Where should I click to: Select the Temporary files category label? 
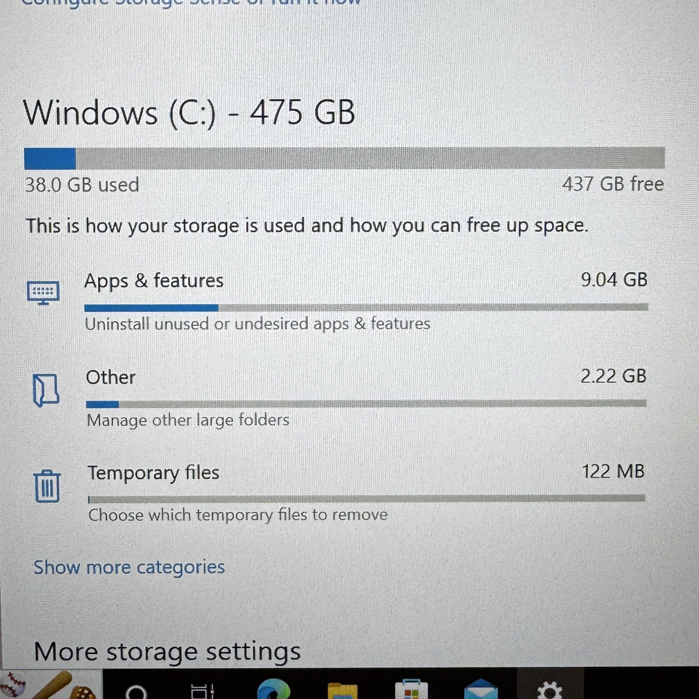tap(153, 473)
